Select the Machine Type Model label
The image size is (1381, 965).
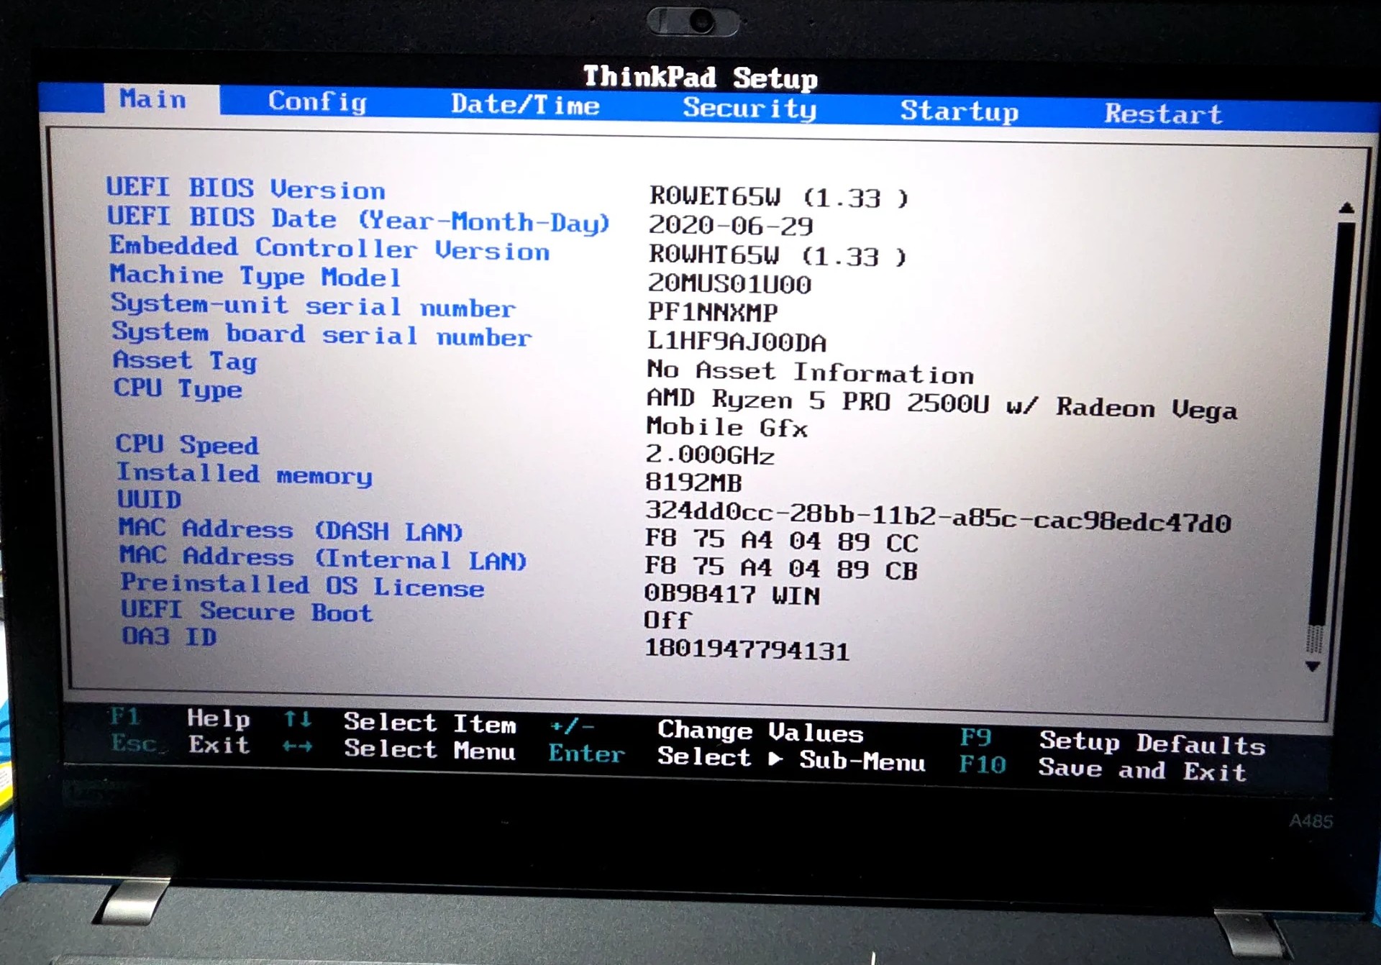pyautogui.click(x=255, y=275)
